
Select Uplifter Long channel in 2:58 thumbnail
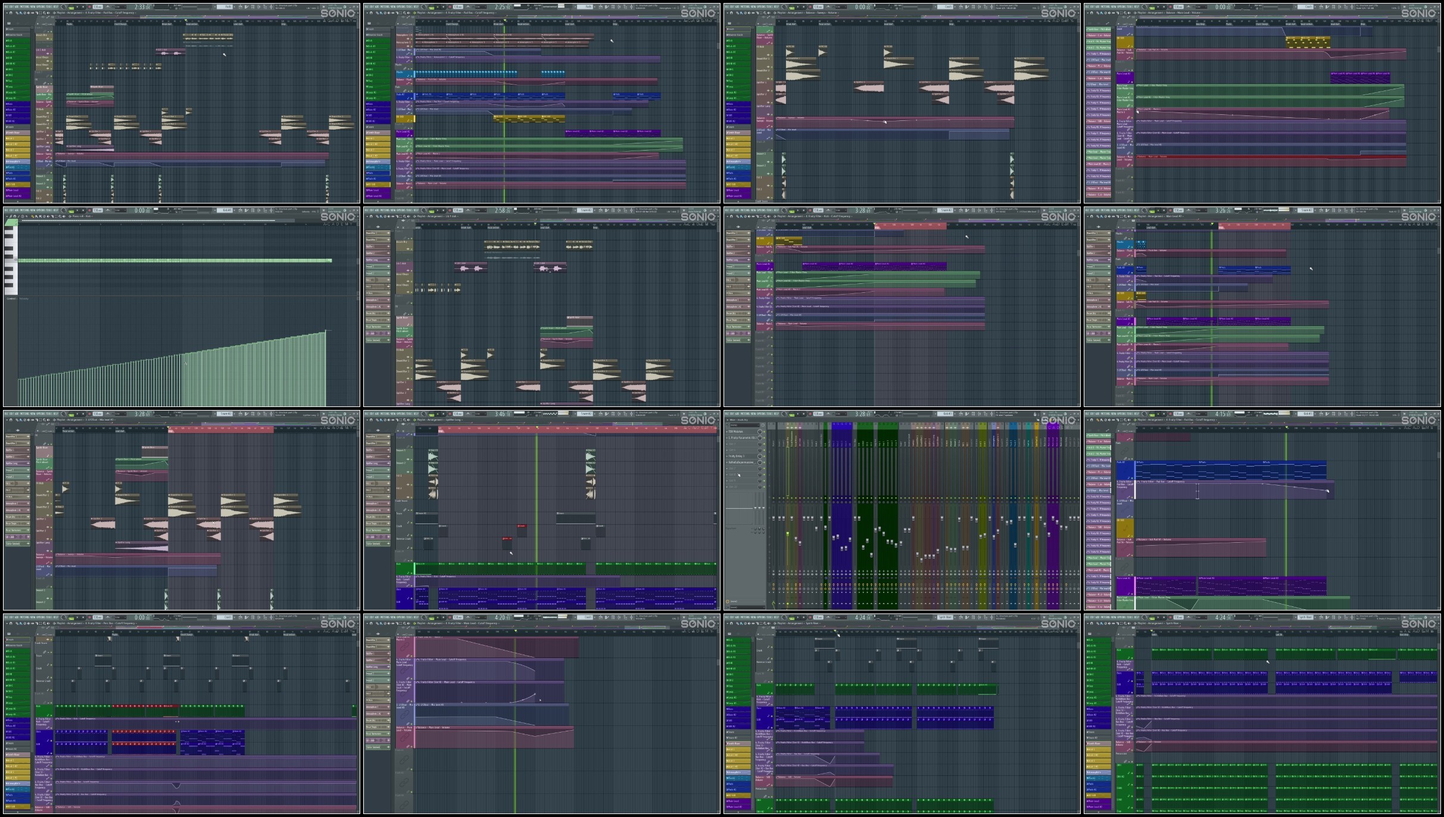point(378,260)
